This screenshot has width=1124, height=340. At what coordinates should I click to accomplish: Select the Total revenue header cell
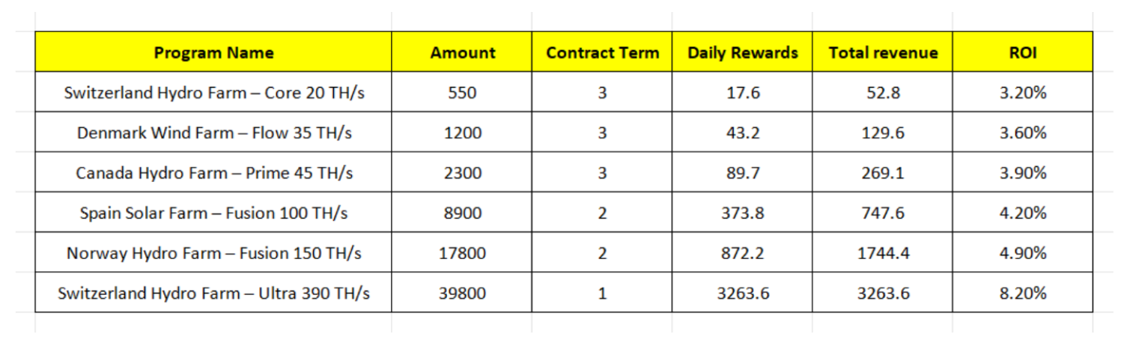pyautogui.click(x=883, y=52)
